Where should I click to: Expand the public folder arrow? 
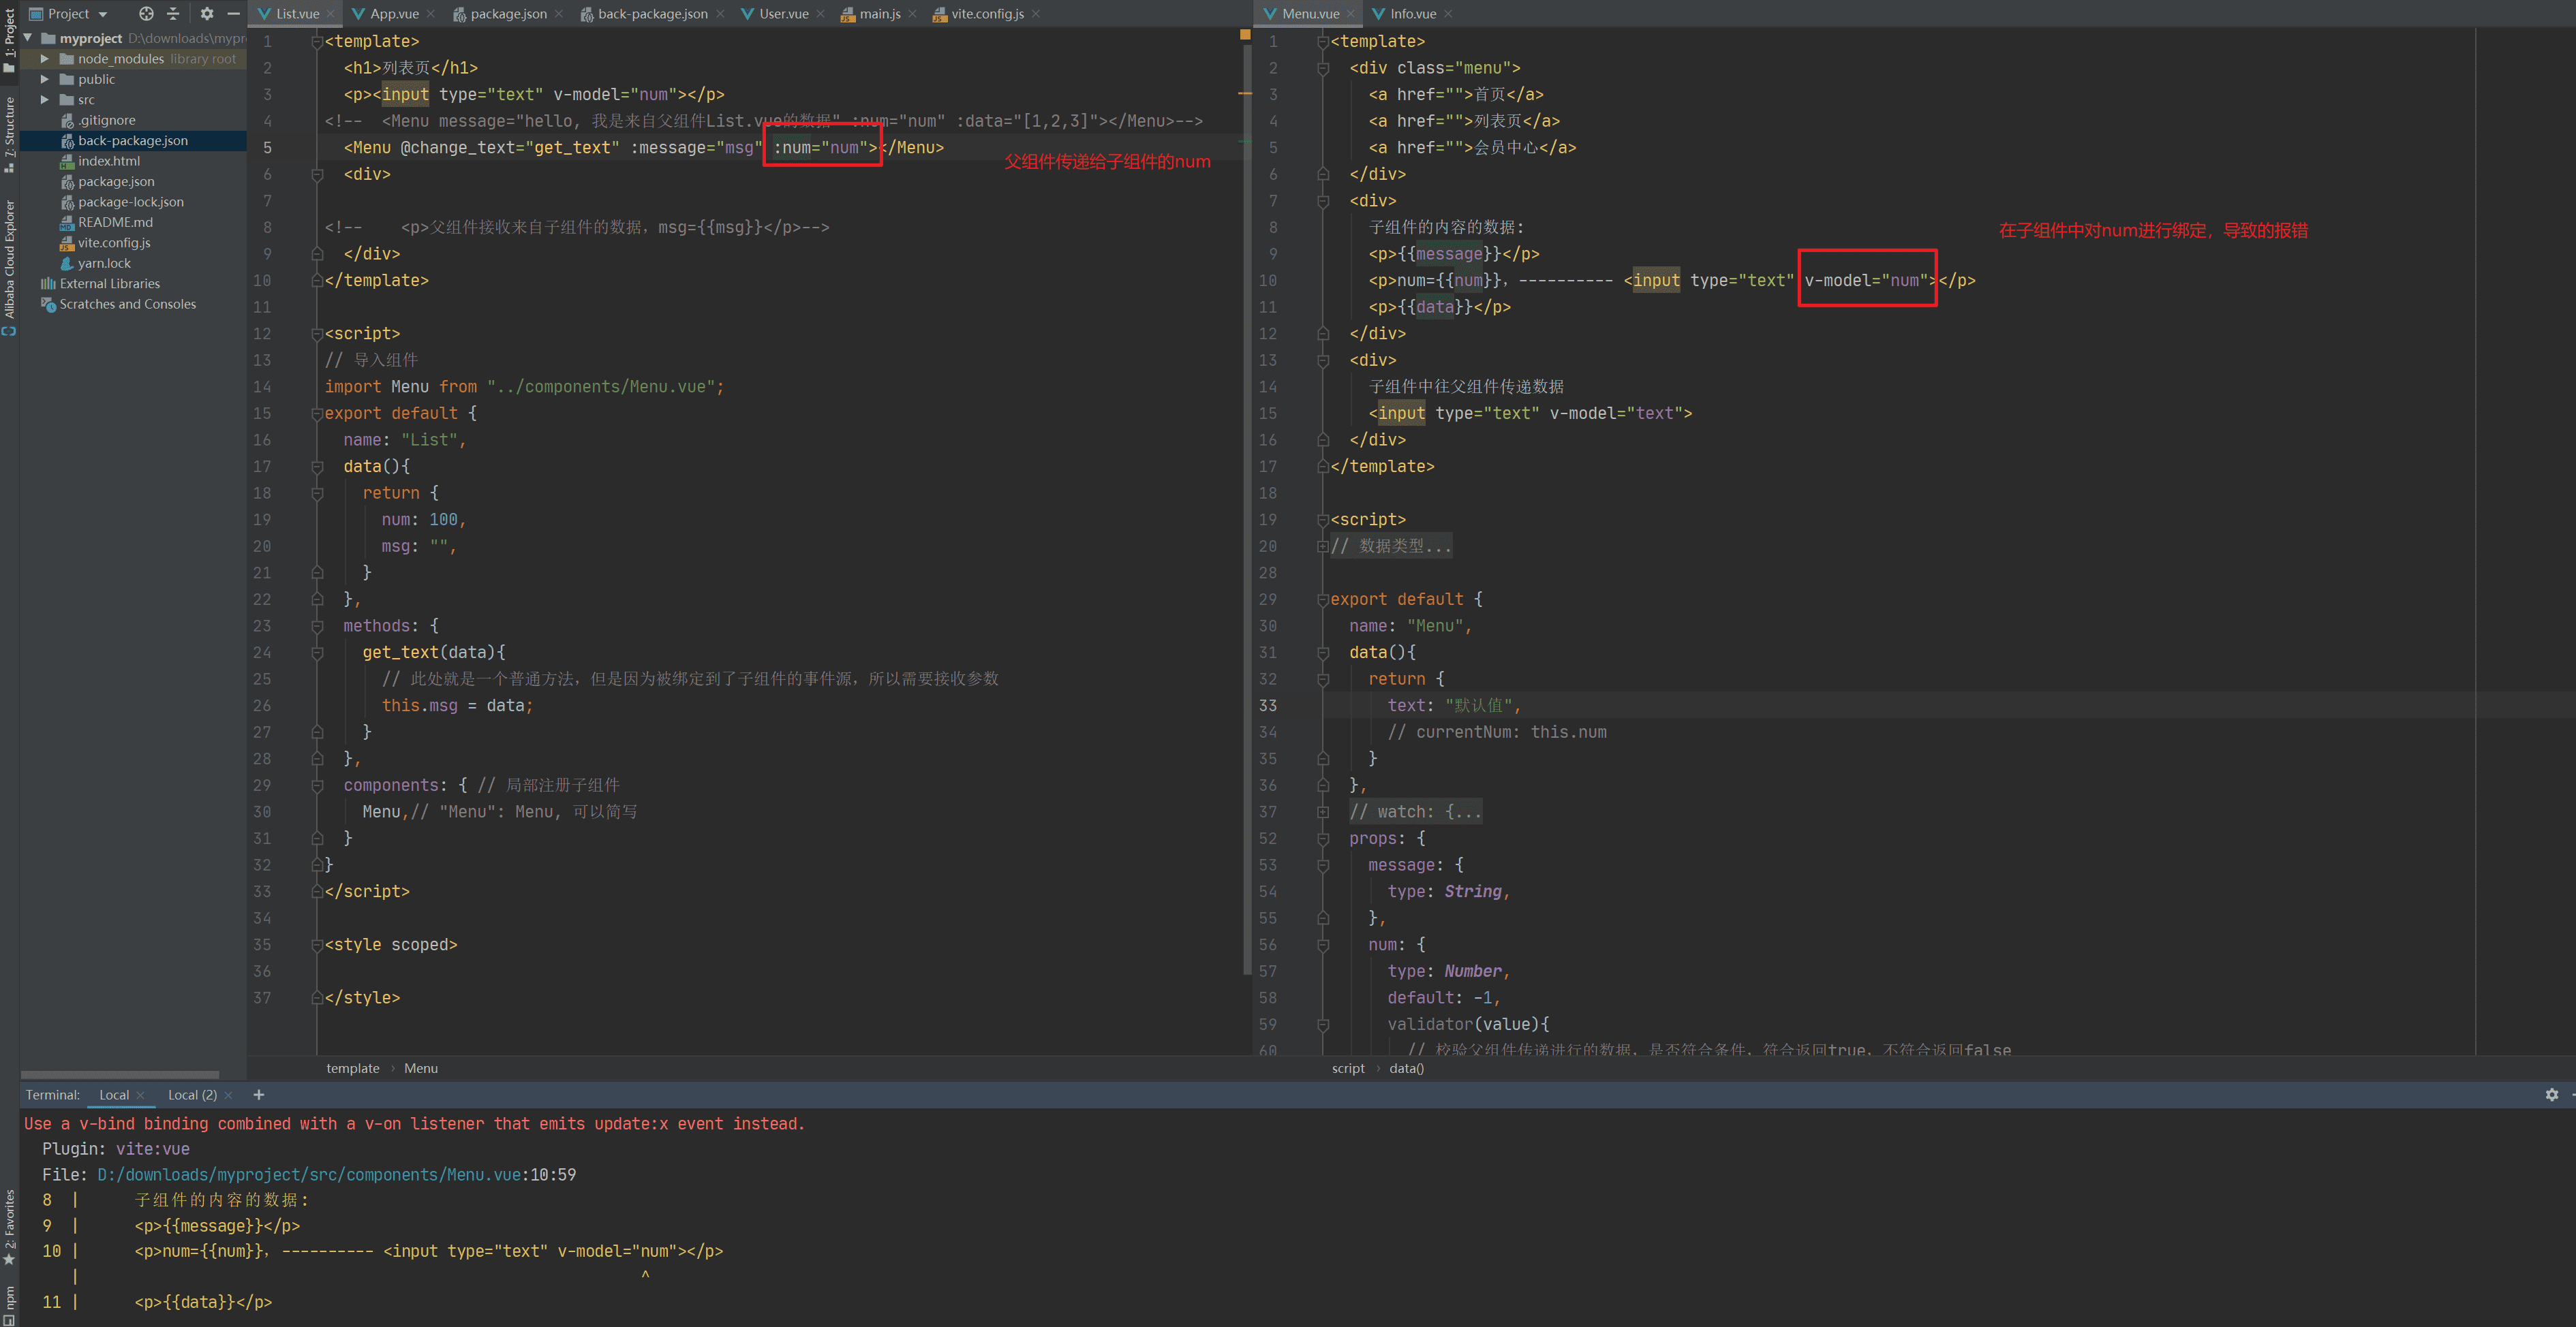click(44, 79)
